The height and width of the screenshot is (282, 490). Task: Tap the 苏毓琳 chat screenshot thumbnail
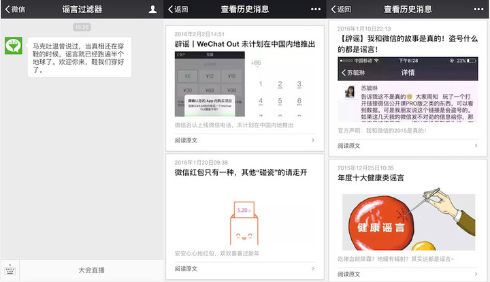tap(408, 89)
